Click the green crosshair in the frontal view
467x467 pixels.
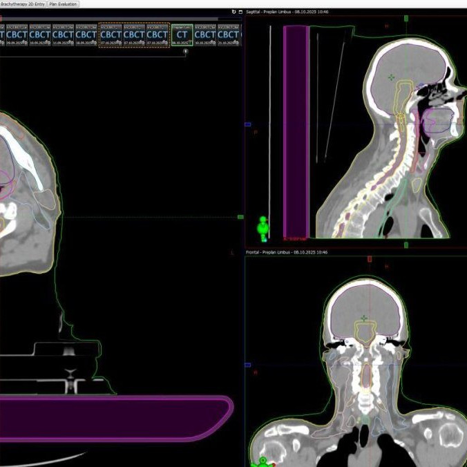click(364, 318)
